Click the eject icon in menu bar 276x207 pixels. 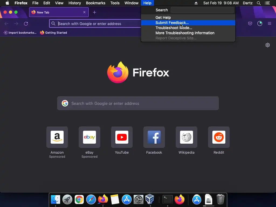click(x=196, y=3)
